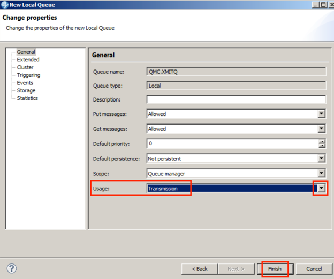The width and height of the screenshot is (334, 279).
Task: Select General in the properties tree
Action: tap(26, 52)
